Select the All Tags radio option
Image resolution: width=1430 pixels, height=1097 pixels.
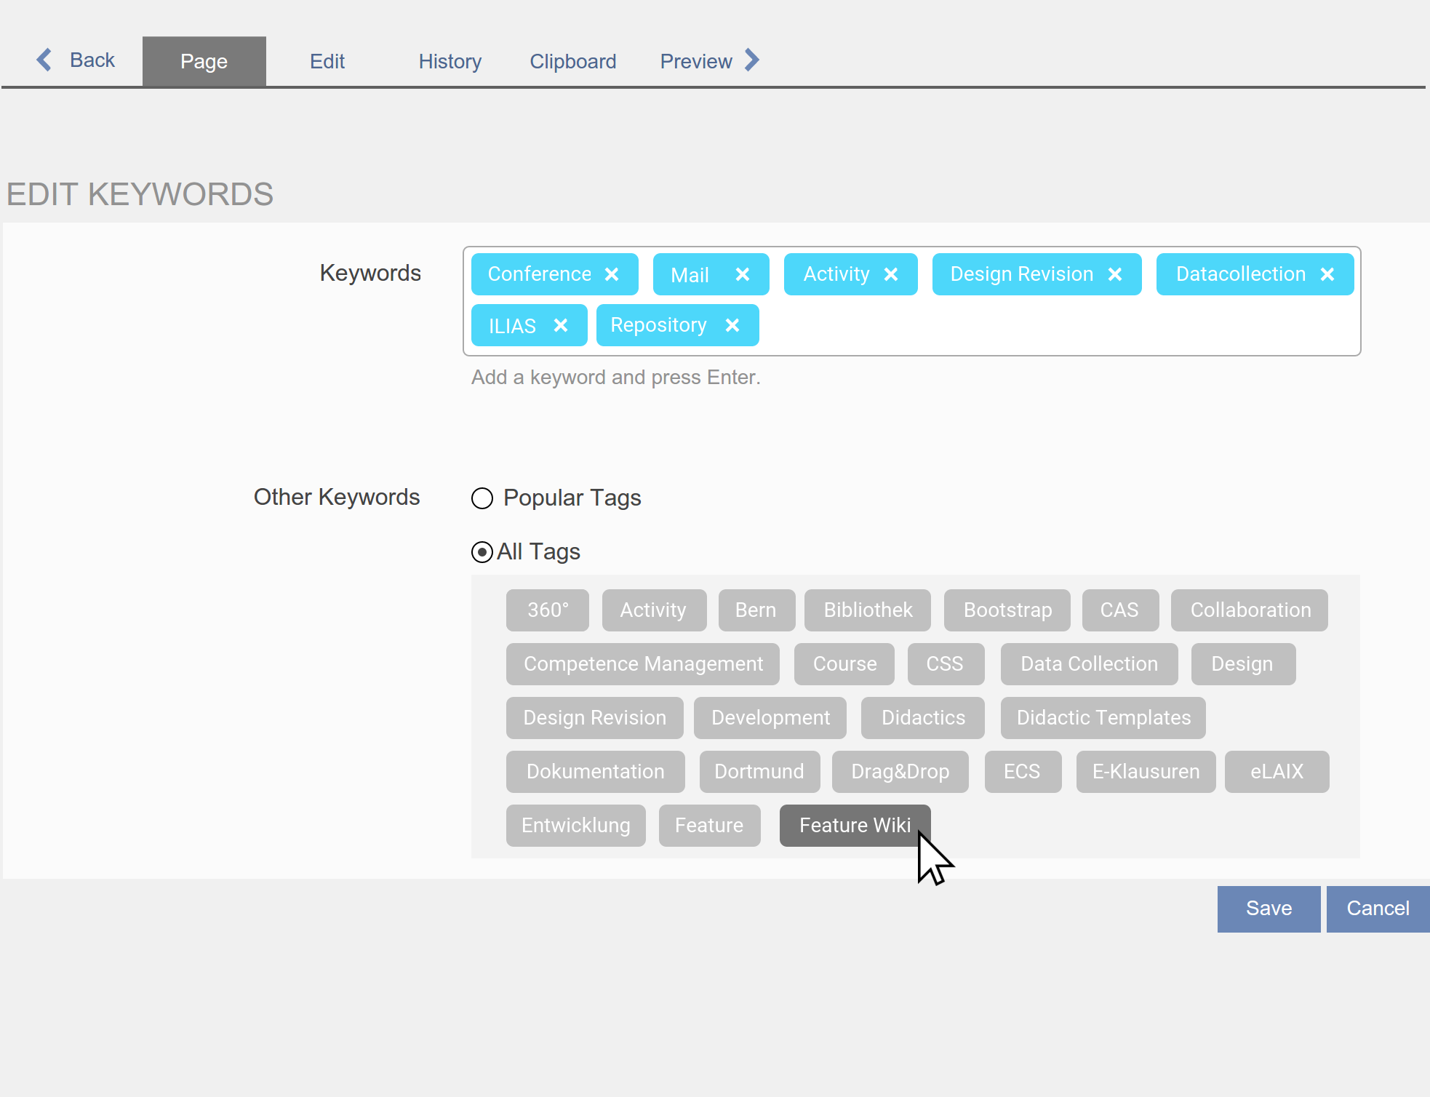482,552
